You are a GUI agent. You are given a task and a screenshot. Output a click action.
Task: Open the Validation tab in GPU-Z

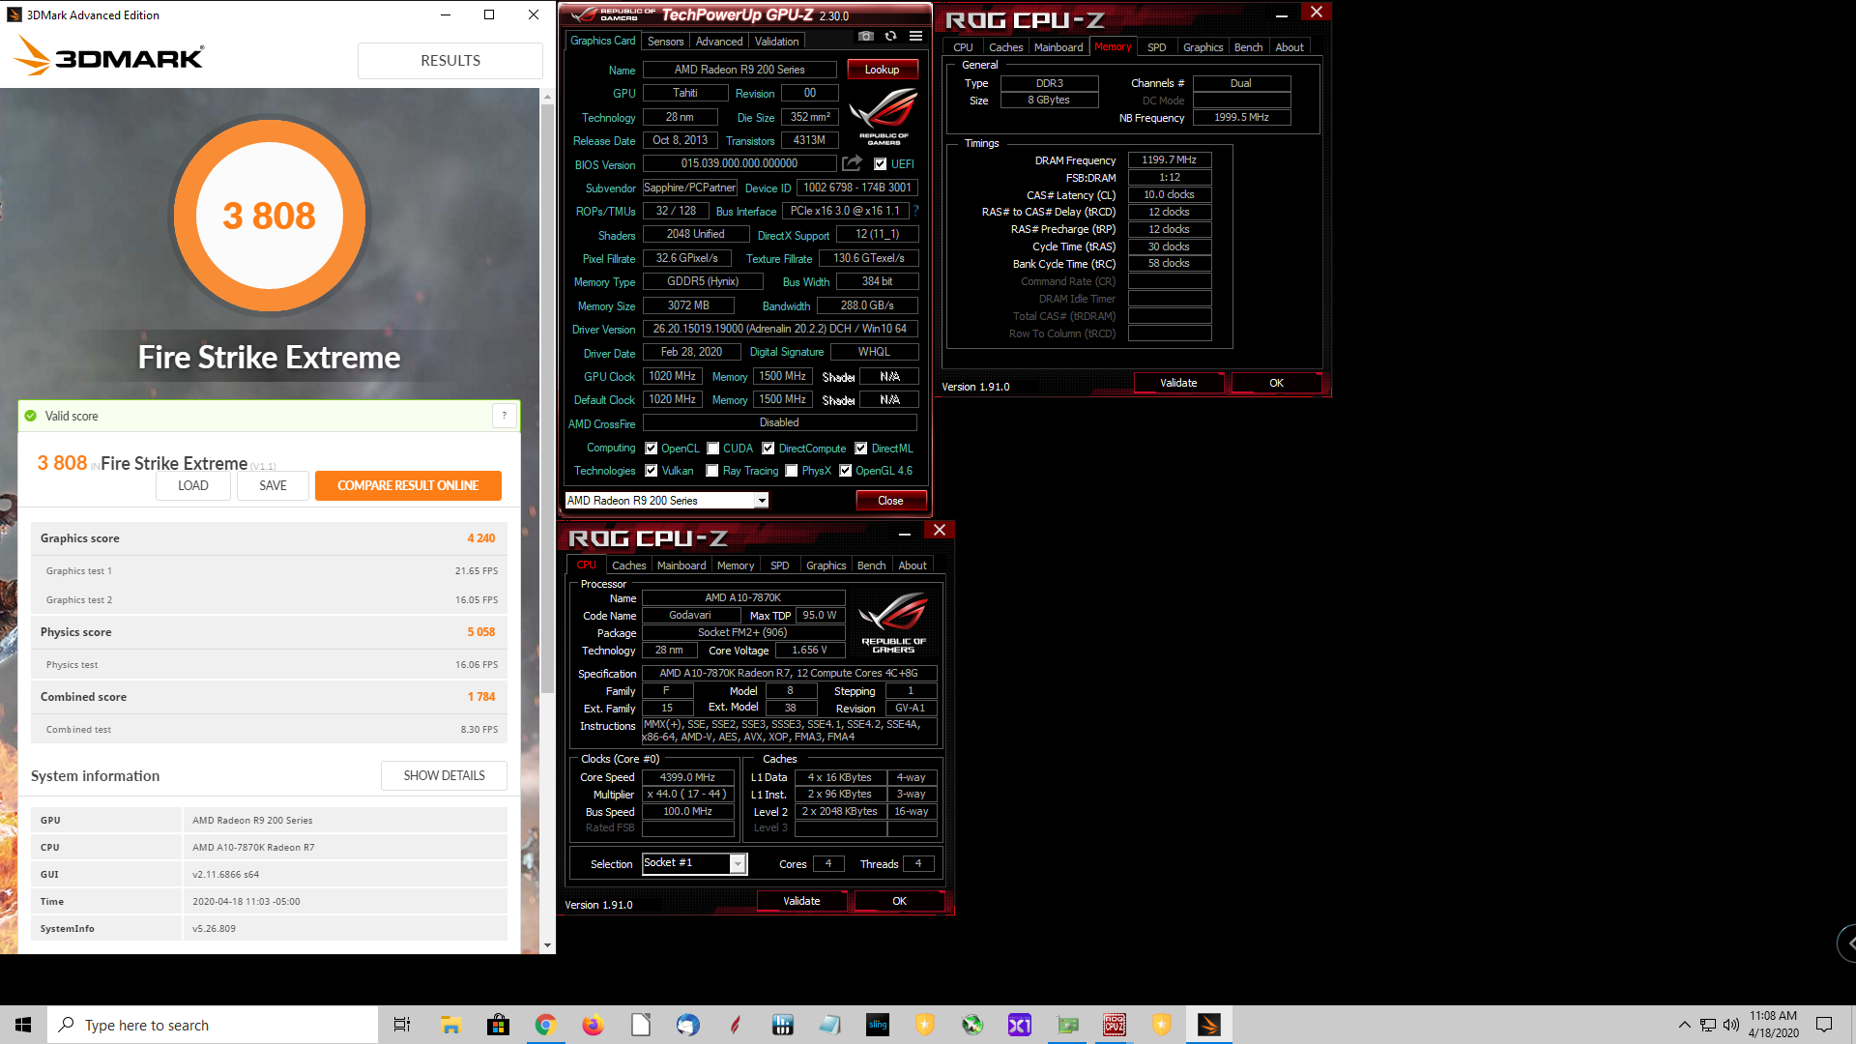[x=776, y=42]
